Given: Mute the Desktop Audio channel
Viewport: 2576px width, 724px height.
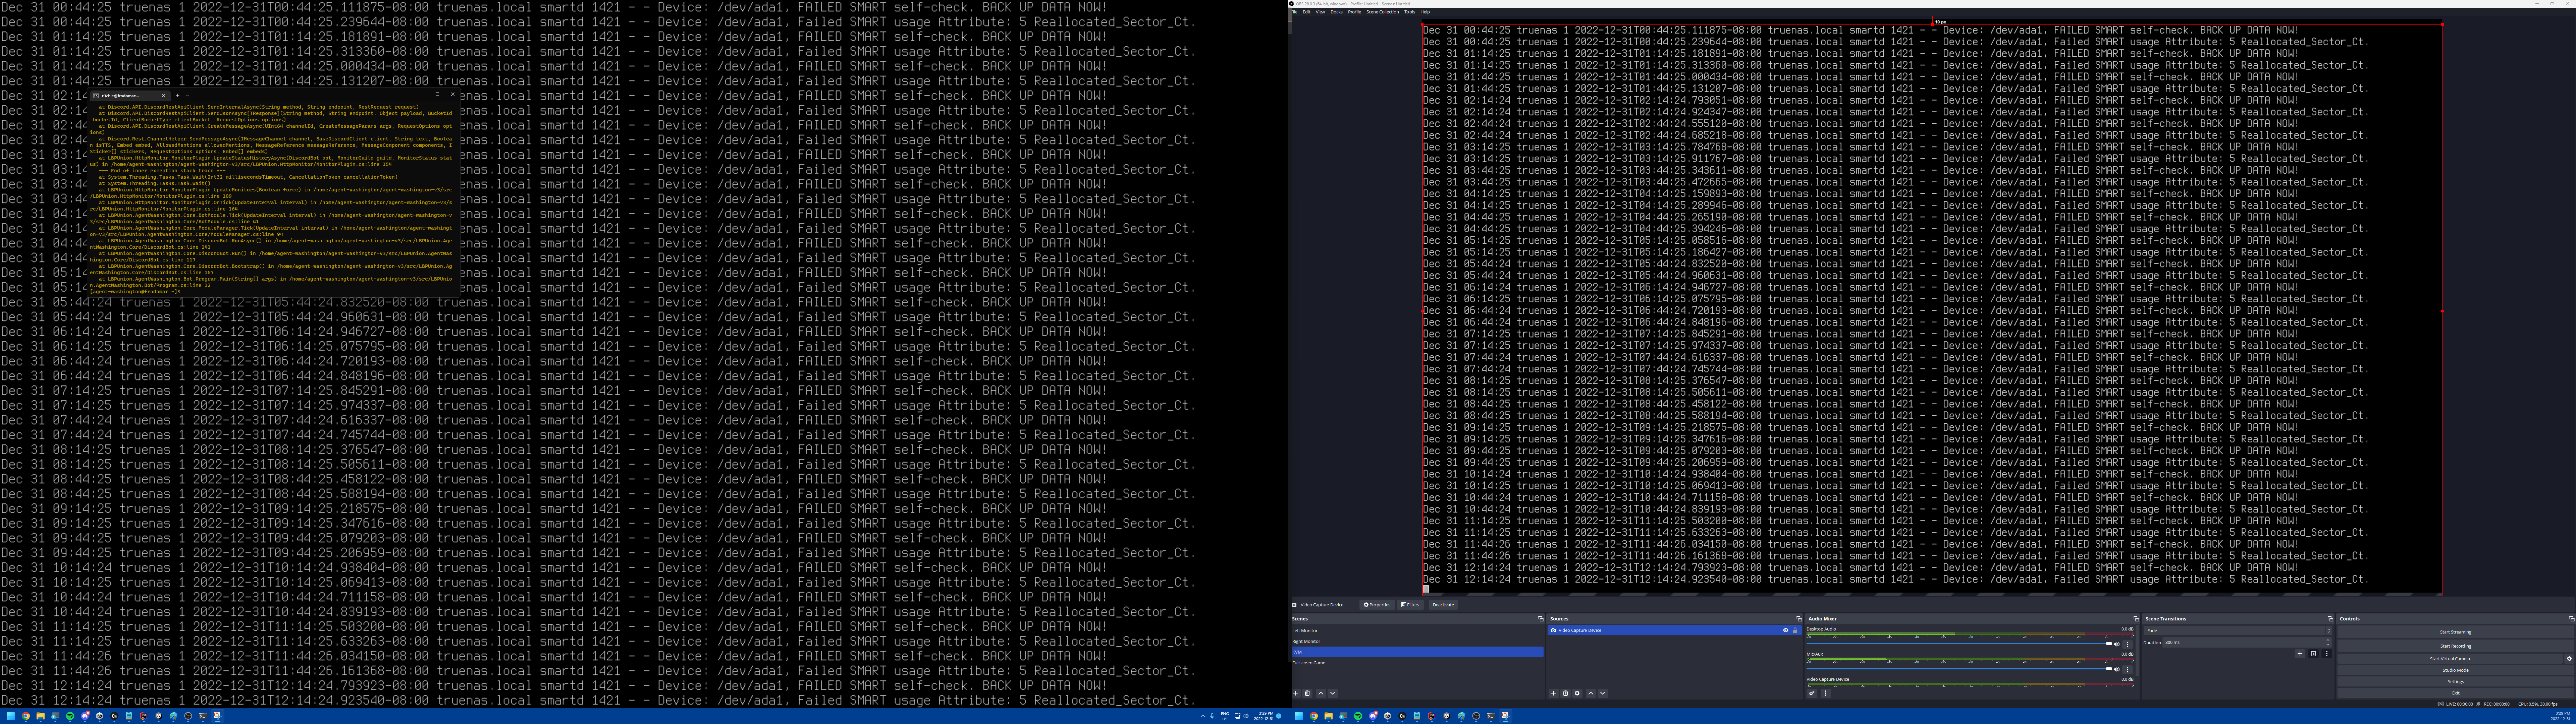Looking at the screenshot, I should click(x=2117, y=645).
